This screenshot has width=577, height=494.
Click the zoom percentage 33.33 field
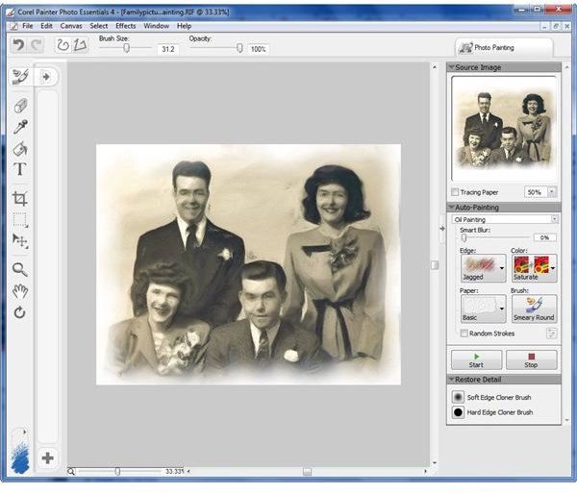(174, 471)
